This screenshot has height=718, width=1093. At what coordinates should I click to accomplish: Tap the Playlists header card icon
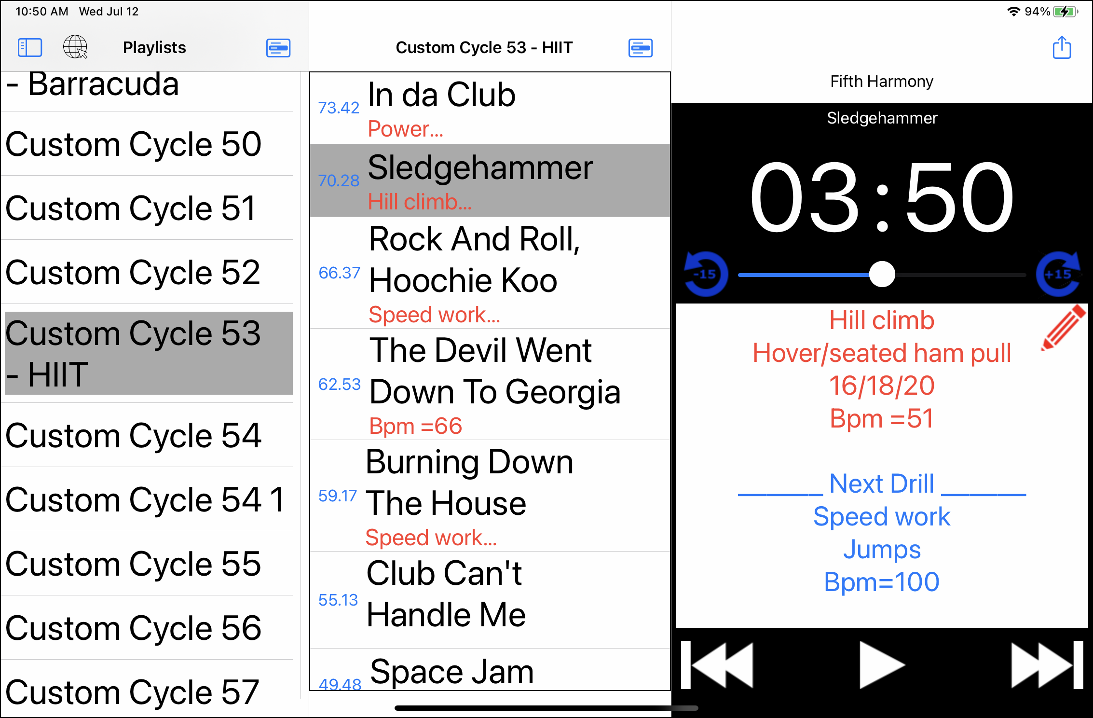coord(278,48)
